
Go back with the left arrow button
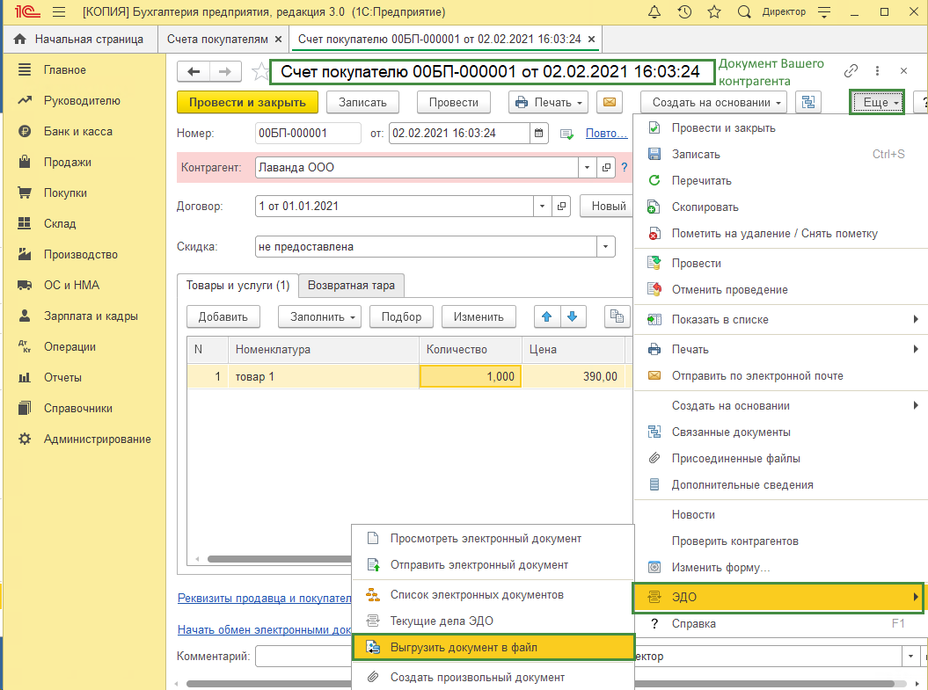pos(194,71)
